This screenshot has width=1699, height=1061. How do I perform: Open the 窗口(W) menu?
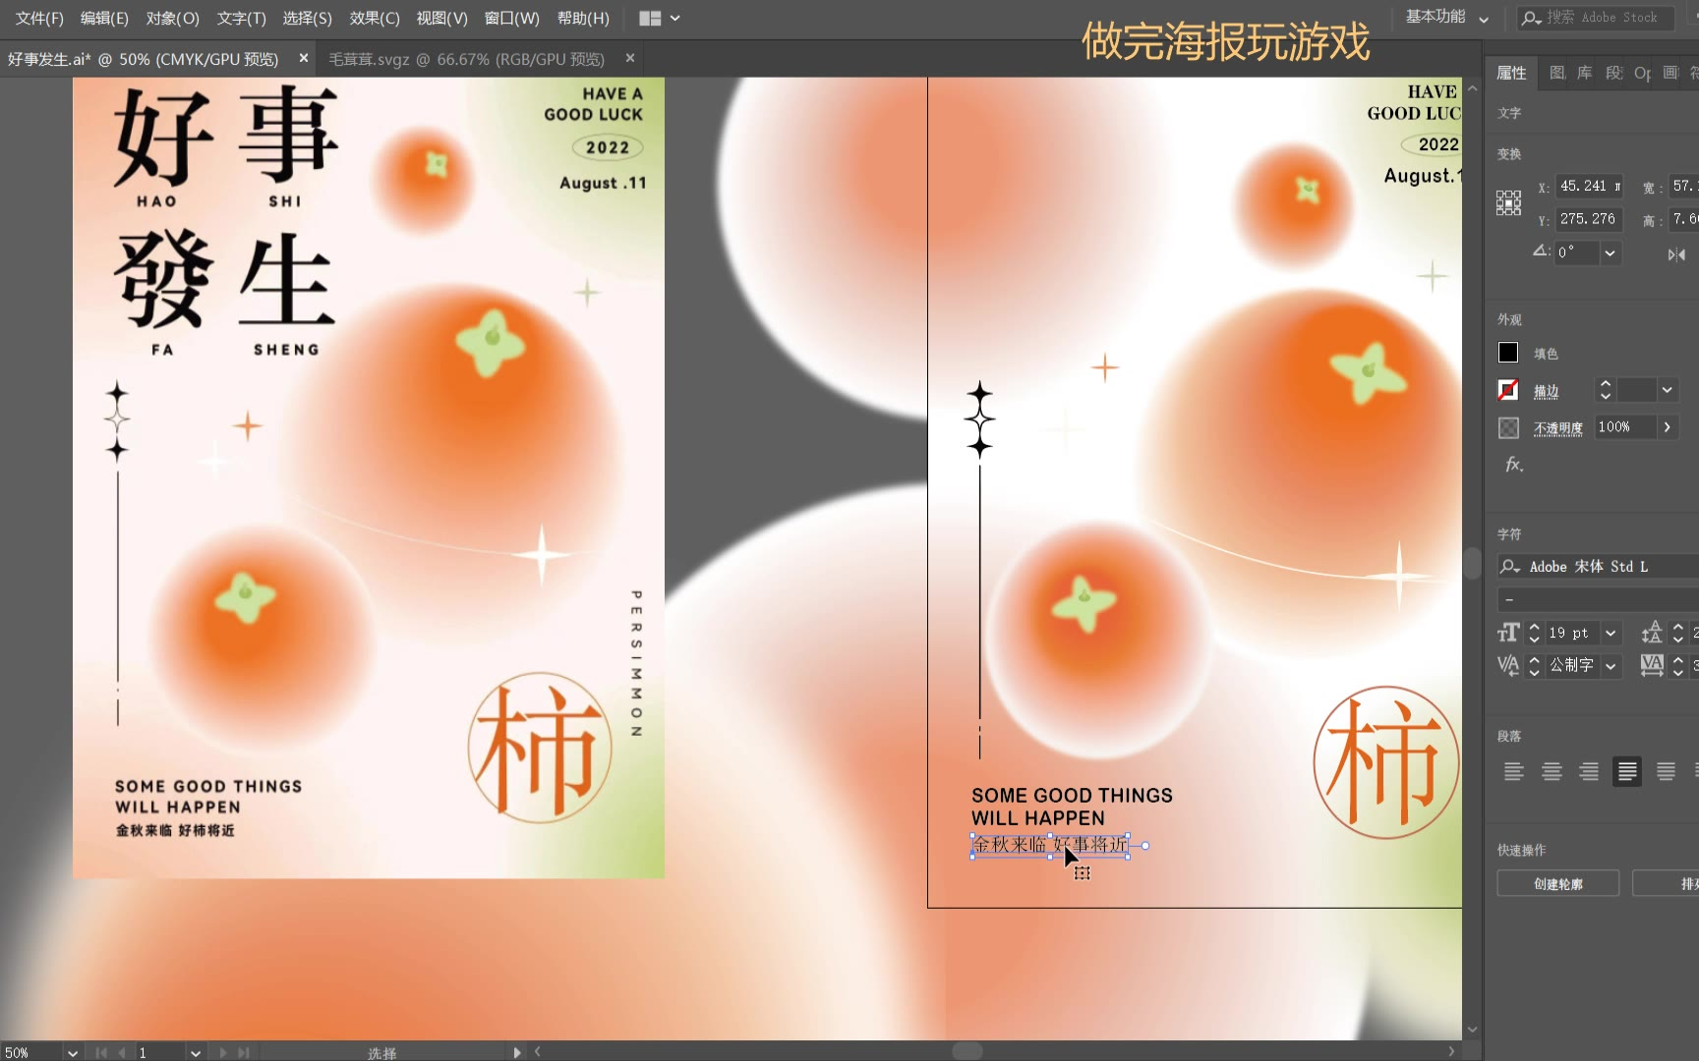coord(511,18)
